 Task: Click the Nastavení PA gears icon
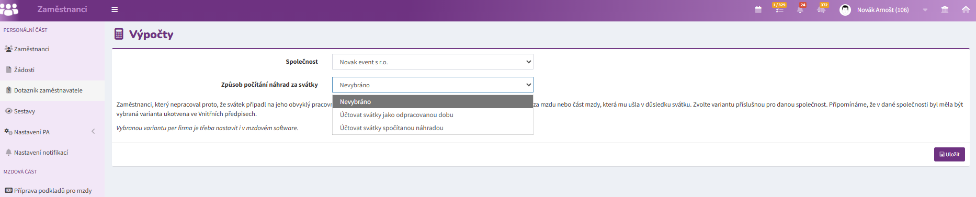(8, 132)
